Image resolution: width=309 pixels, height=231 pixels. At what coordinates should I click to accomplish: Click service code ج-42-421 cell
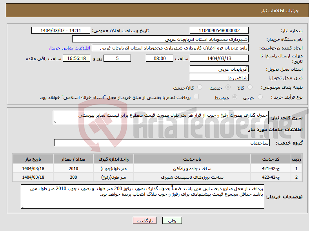coord(271,169)
